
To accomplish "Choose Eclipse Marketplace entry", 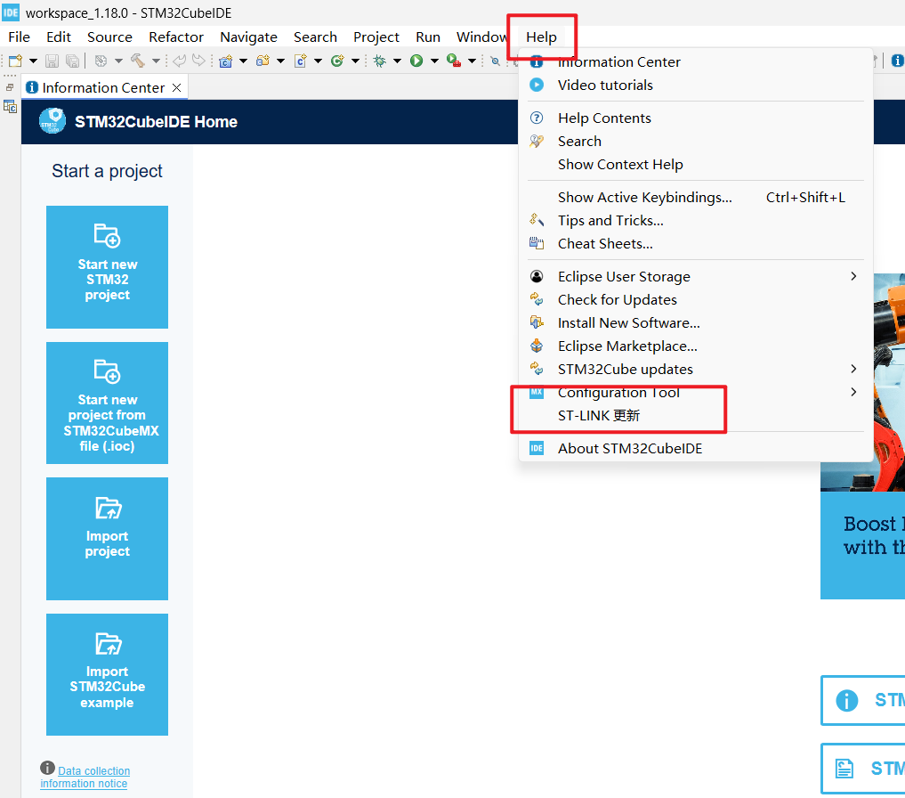I will pos(696,346).
